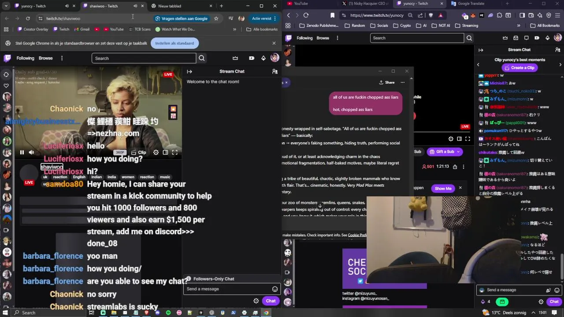This screenshot has width=564, height=317.
Task: Open emote picker in left chat message box
Action: pyautogui.click(x=275, y=289)
